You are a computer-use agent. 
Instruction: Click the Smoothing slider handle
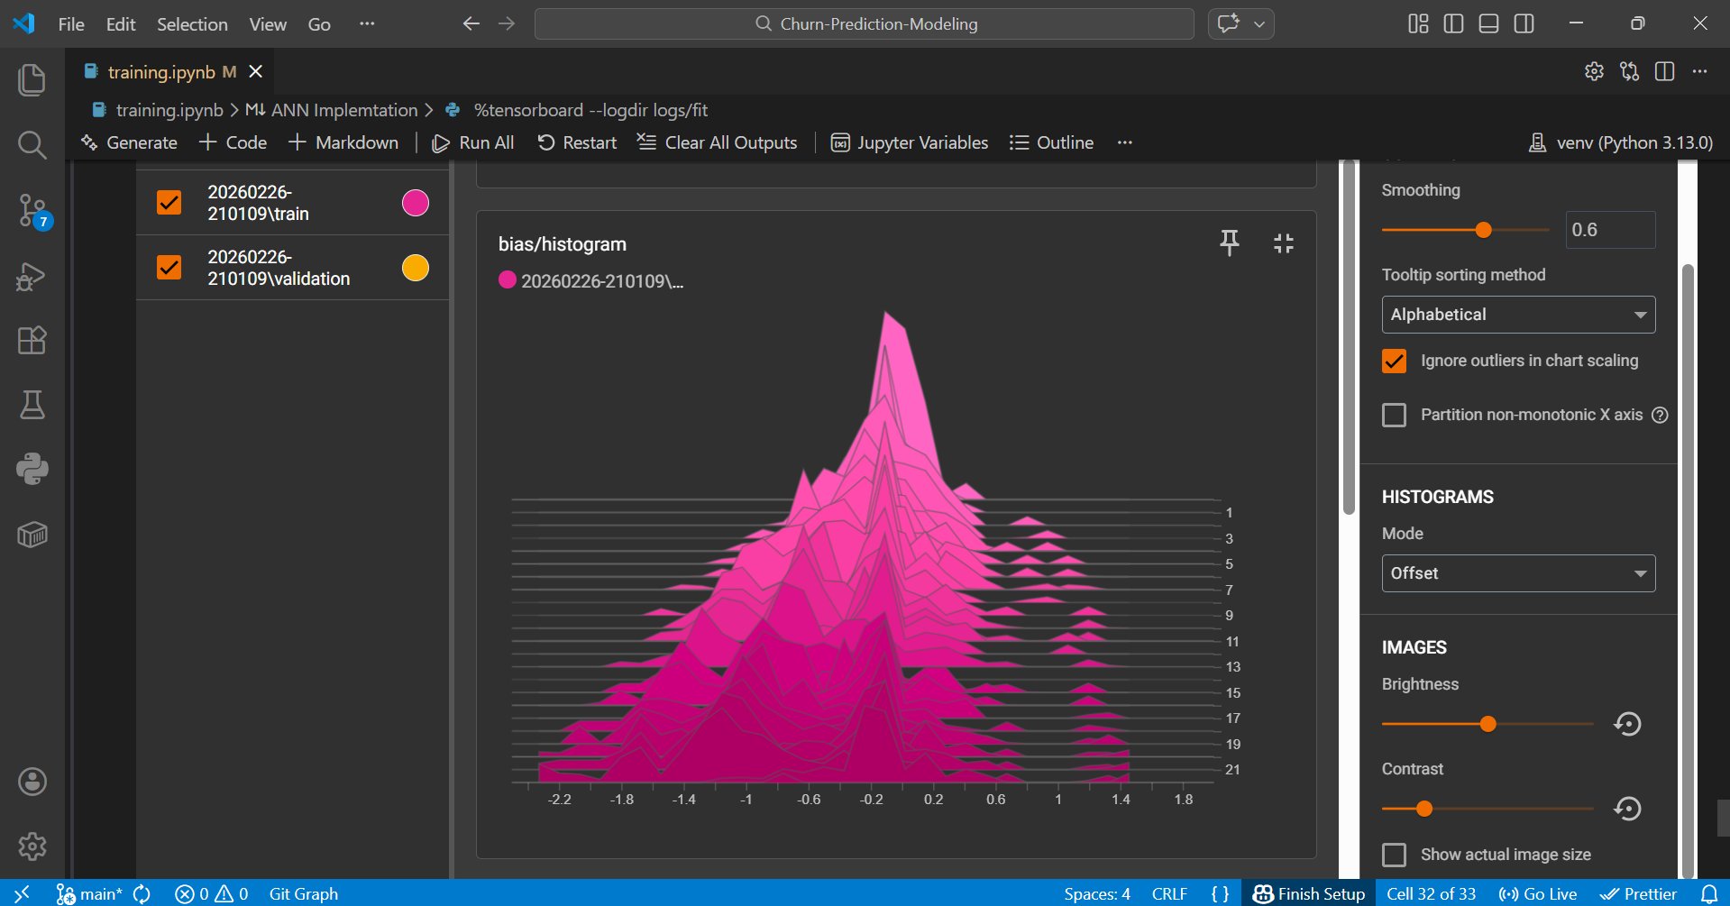[1483, 230]
